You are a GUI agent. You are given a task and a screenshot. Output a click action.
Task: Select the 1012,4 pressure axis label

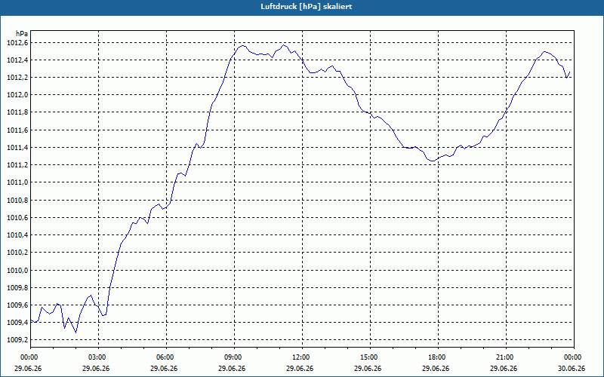(17, 60)
